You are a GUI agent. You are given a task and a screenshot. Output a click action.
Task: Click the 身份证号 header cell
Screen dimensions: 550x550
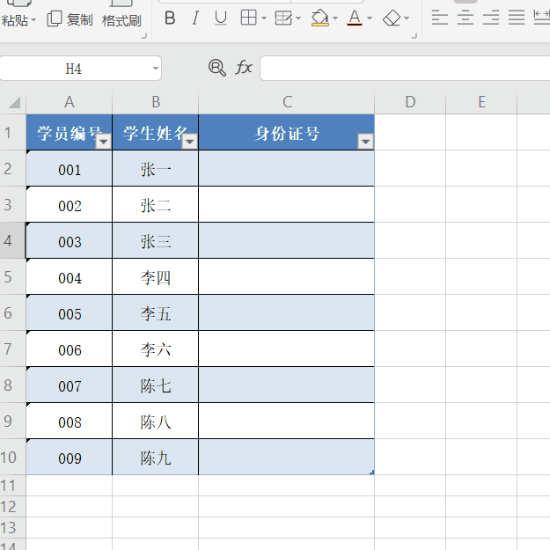coord(287,133)
